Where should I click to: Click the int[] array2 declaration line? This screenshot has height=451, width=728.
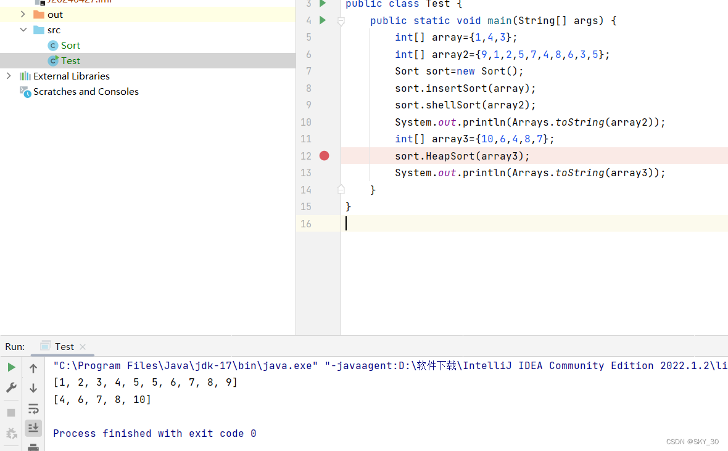click(x=502, y=55)
